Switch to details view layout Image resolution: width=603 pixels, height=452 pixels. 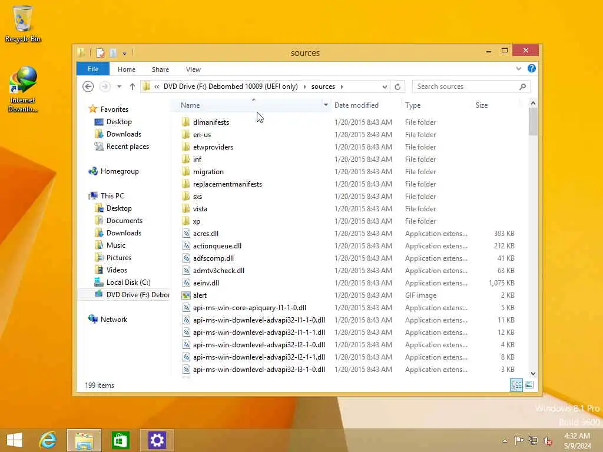tap(516, 385)
